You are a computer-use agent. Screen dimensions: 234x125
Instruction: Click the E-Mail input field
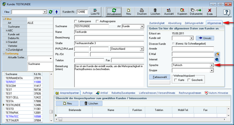(x=193, y=54)
